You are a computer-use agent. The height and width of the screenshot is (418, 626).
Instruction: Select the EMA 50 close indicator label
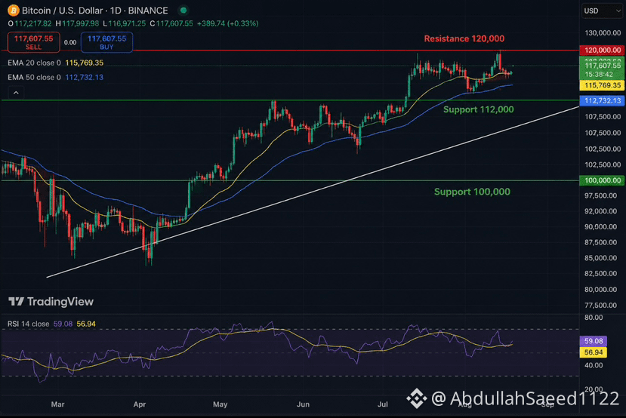34,78
